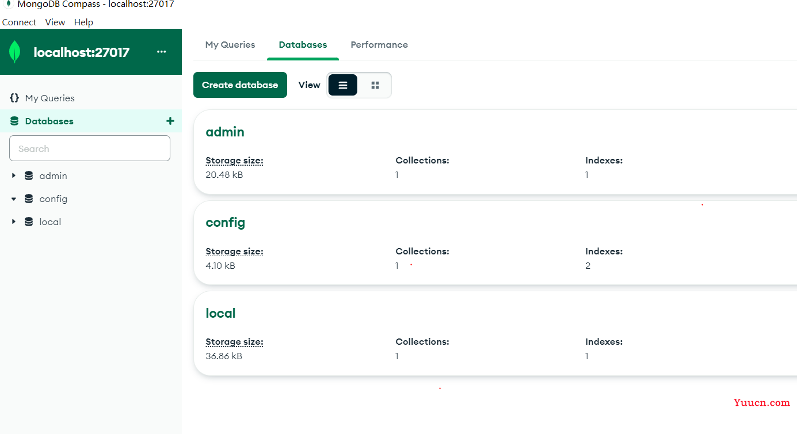Click the local card Indexes label
The image size is (797, 434).
[x=604, y=342]
